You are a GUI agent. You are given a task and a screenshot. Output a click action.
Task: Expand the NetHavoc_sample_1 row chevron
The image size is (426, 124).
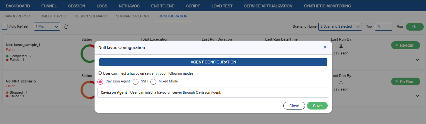(417, 60)
